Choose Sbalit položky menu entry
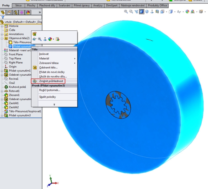This screenshot has width=208, height=189. [x=54, y=97]
